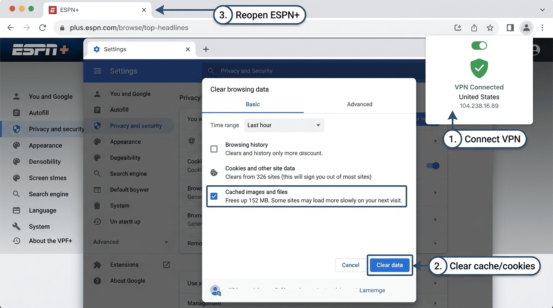Open Autofill in front Settings sidebar
553x308 pixels.
pyautogui.click(x=119, y=109)
